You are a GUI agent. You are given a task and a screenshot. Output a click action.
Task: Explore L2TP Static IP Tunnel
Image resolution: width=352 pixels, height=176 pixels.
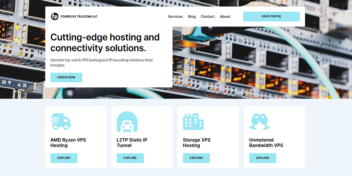[x=130, y=158]
